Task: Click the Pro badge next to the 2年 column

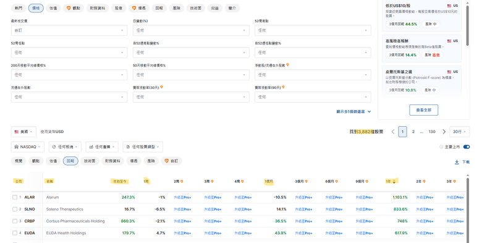Action: pos(424,182)
